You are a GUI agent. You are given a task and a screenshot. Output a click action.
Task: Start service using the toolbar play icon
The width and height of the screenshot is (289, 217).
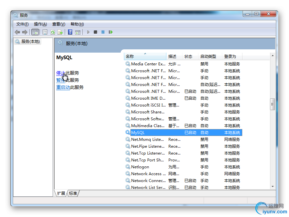(x=88, y=32)
